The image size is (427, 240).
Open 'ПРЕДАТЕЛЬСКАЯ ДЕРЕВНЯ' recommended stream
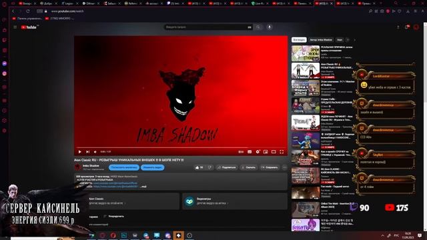tap(306, 105)
